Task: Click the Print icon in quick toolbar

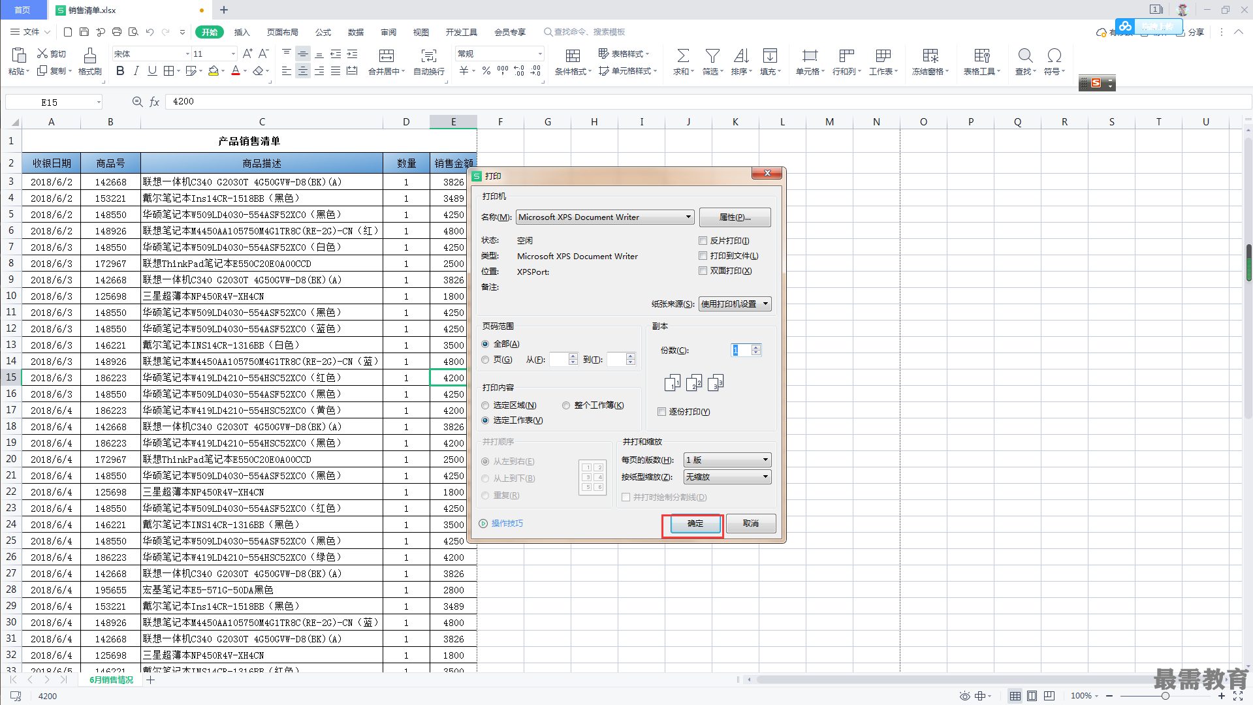Action: [117, 32]
